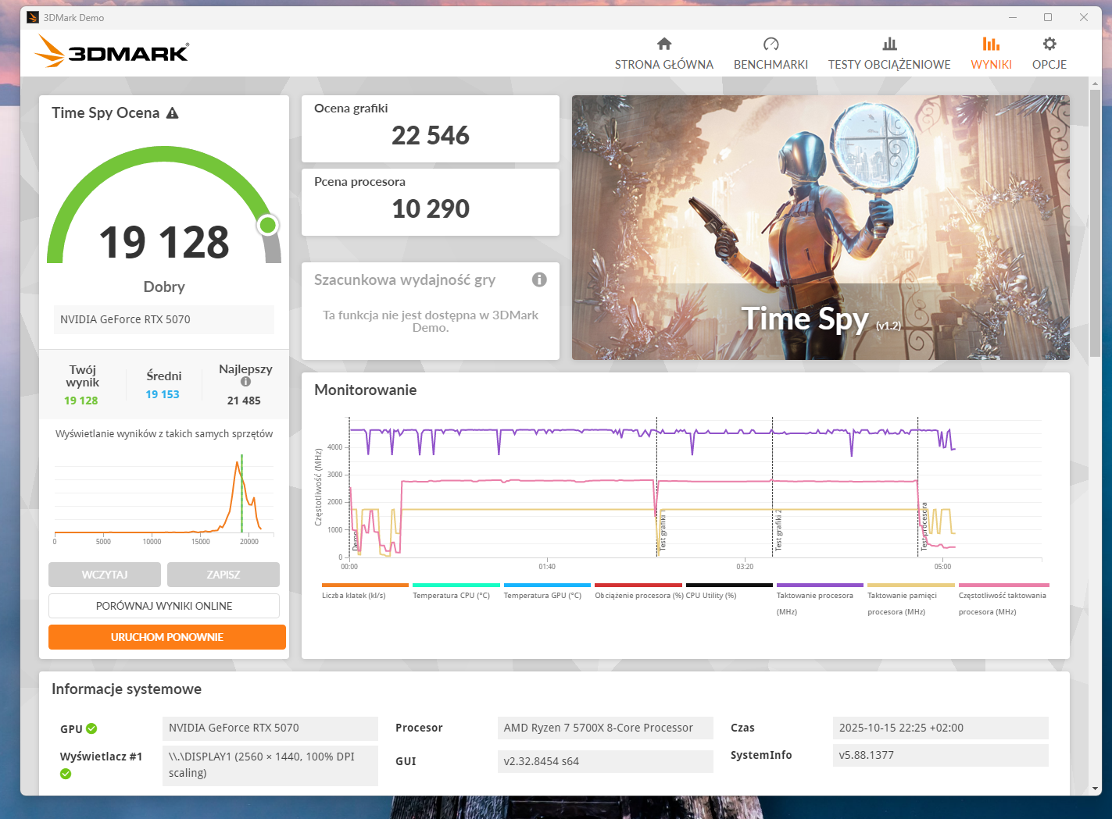This screenshot has width=1112, height=819.
Task: Click the warning triangle beside Time Spy Ocena
Action: 173,113
